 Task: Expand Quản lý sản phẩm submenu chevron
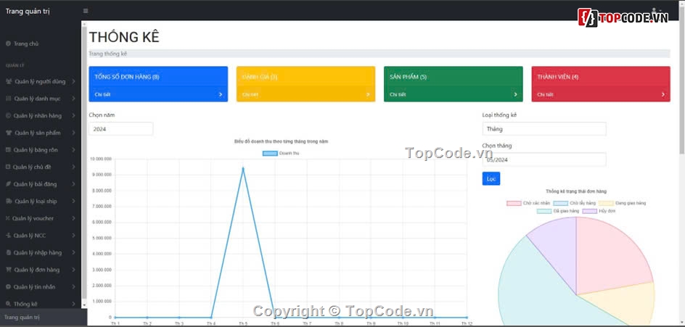pyautogui.click(x=73, y=133)
